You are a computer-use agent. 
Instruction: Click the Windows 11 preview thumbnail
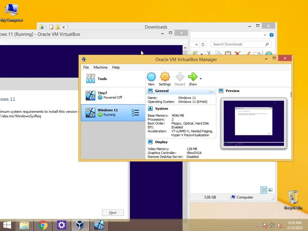click(x=254, y=123)
